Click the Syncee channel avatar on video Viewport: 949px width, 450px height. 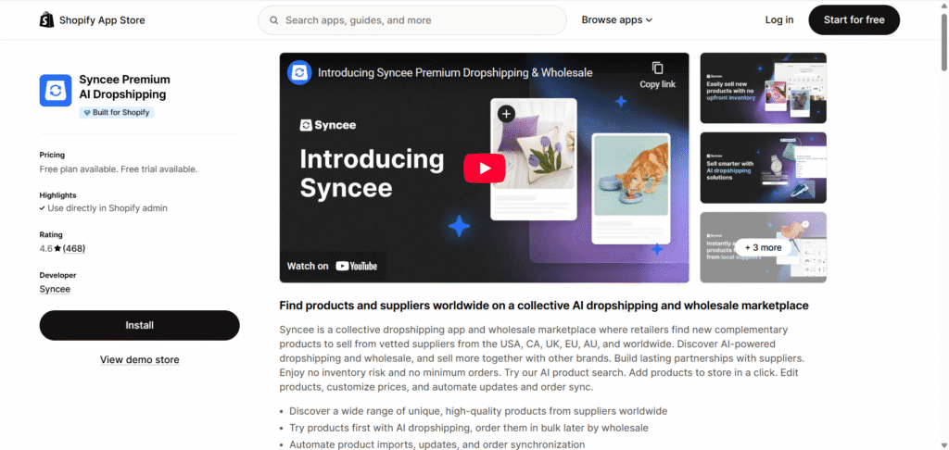click(299, 72)
